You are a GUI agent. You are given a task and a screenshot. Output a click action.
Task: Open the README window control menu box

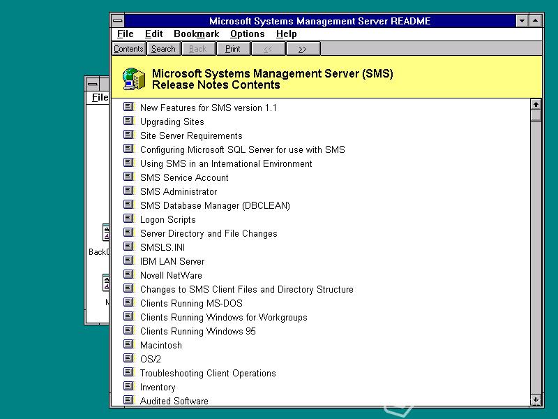click(x=118, y=21)
